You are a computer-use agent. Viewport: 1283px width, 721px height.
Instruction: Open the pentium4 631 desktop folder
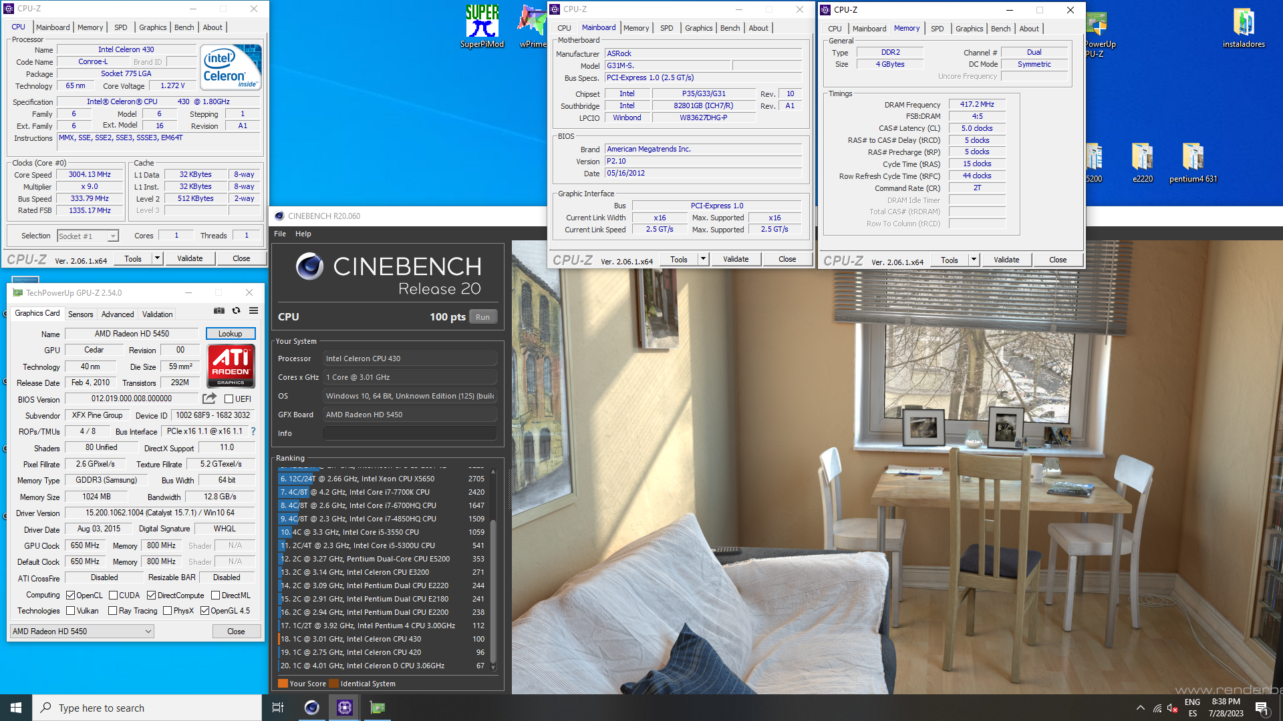(1193, 162)
